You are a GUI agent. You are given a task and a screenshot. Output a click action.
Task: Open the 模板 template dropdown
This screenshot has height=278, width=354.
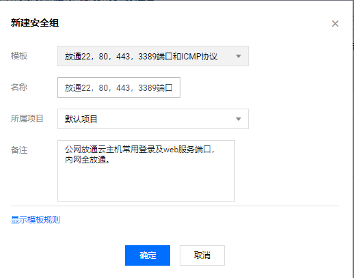click(x=153, y=56)
